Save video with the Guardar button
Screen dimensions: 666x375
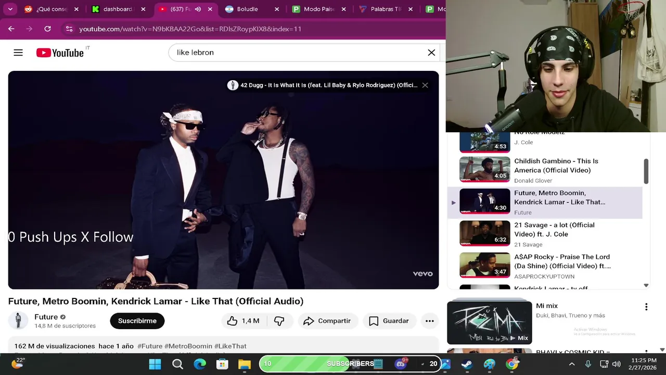click(389, 321)
